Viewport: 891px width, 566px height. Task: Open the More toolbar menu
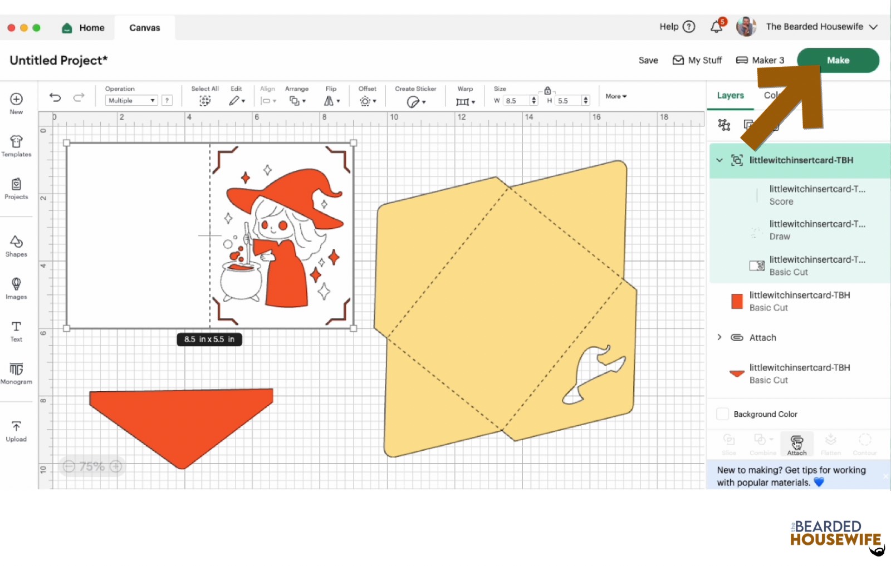(616, 96)
